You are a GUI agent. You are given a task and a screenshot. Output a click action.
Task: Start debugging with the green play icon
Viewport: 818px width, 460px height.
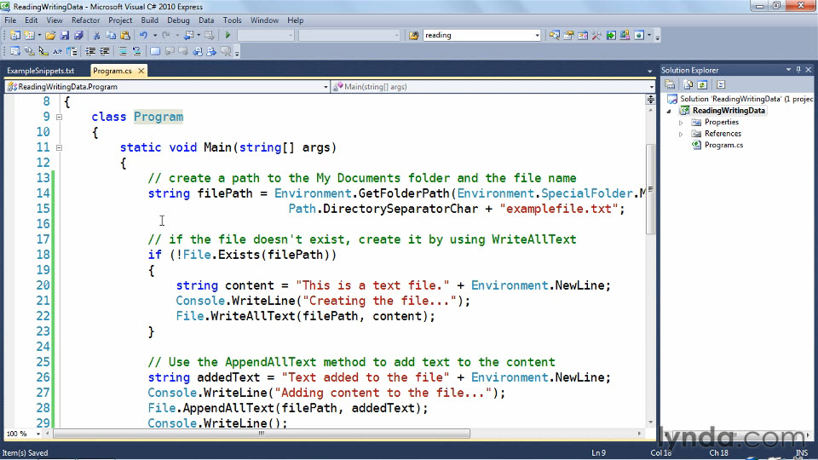[228, 36]
